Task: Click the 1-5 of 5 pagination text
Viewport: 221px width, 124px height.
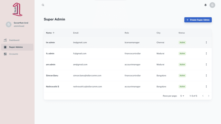Action: (193, 96)
